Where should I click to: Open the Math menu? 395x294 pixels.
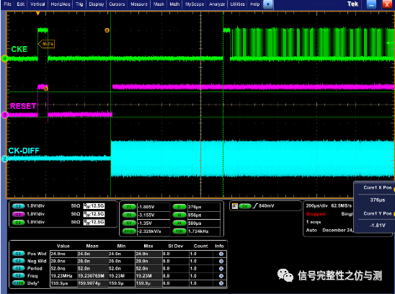click(x=174, y=4)
